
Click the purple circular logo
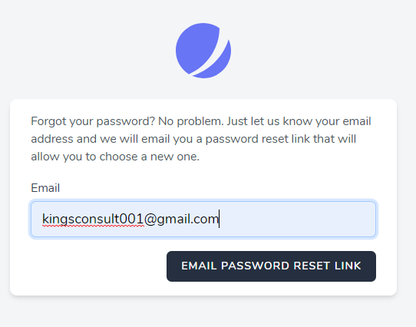(x=203, y=51)
